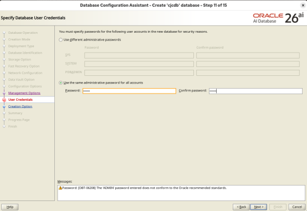The image size is (307, 211).
Task: Click the DBT-06208 password warning message
Action: (x=144, y=188)
